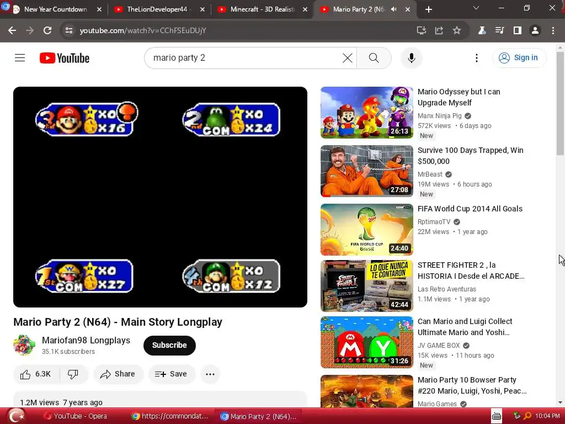Screen dimensions: 565x424
Task: Install app icon in address bar
Action: pyautogui.click(x=421, y=31)
